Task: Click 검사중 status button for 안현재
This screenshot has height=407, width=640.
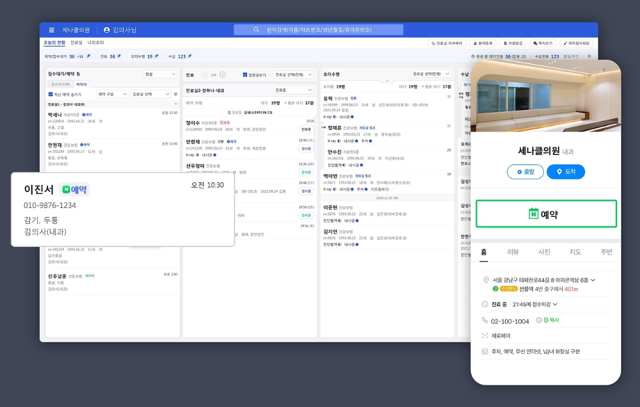Action: pyautogui.click(x=306, y=148)
